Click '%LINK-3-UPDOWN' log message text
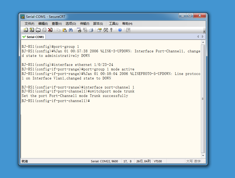This screenshot has width=235, height=178. coord(116,51)
